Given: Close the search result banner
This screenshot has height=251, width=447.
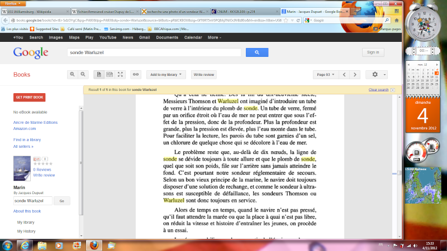Looking at the screenshot, I should coord(393,90).
